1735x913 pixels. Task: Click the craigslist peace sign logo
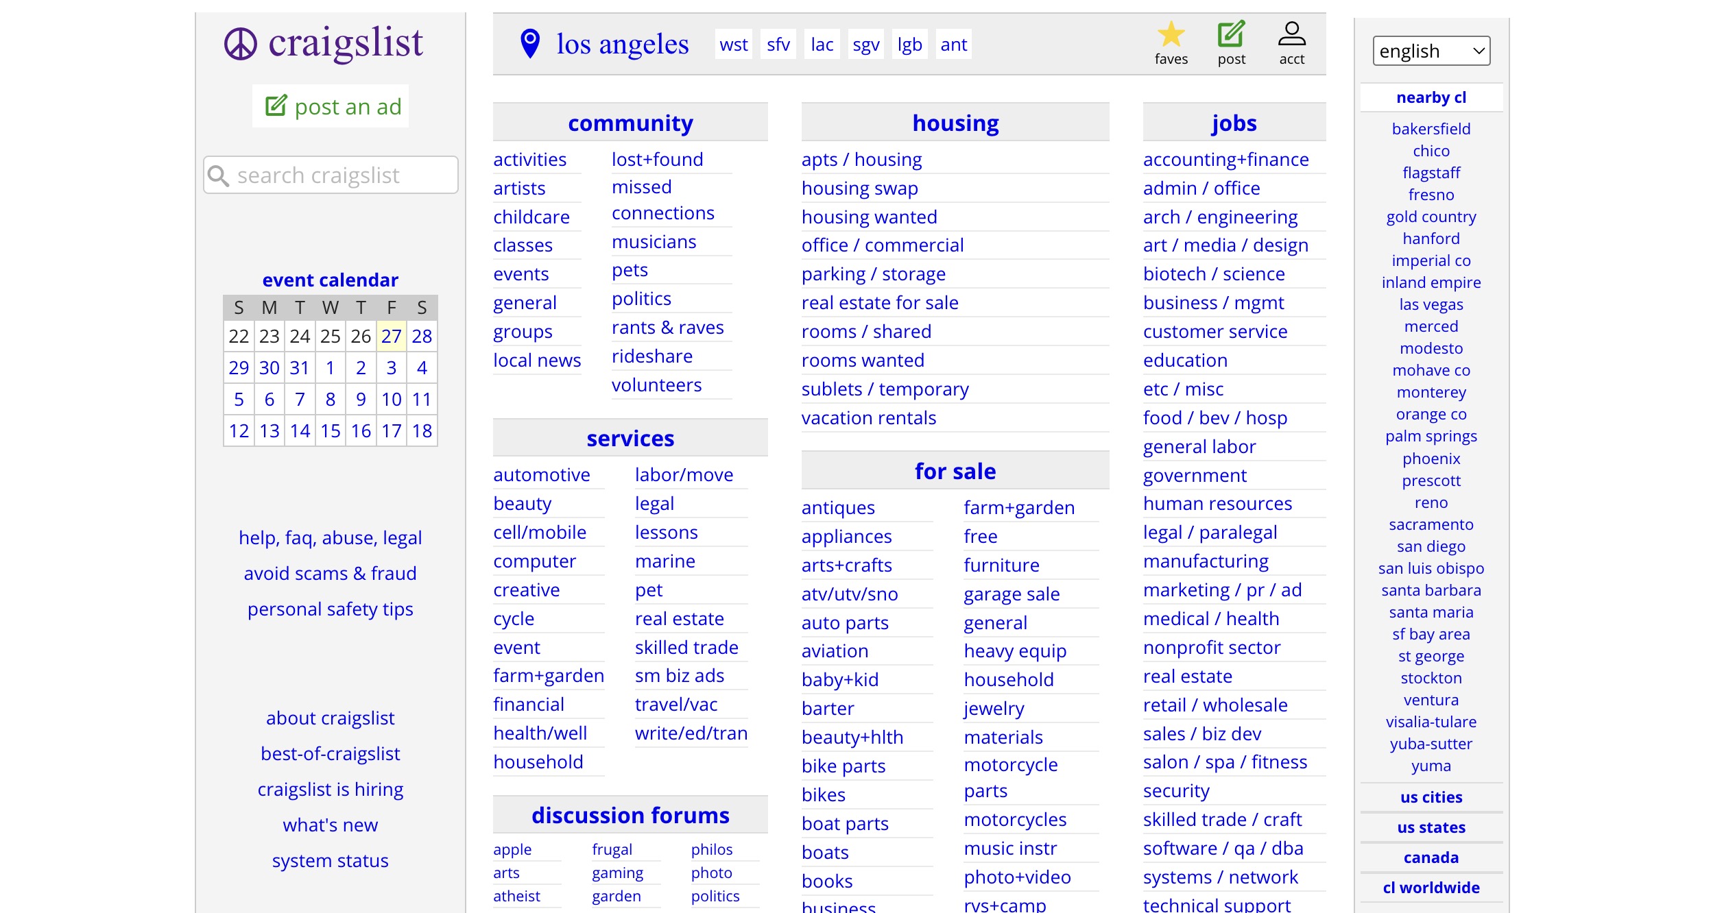point(240,44)
